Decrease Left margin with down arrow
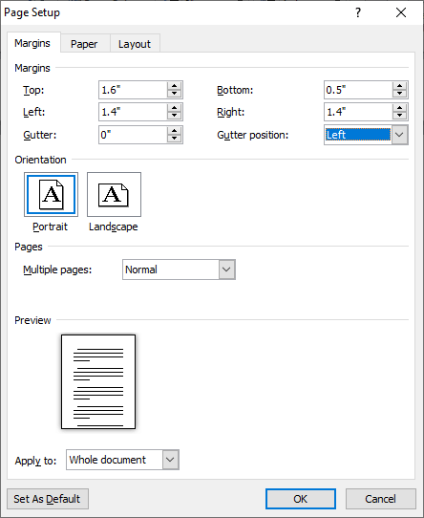 175,116
